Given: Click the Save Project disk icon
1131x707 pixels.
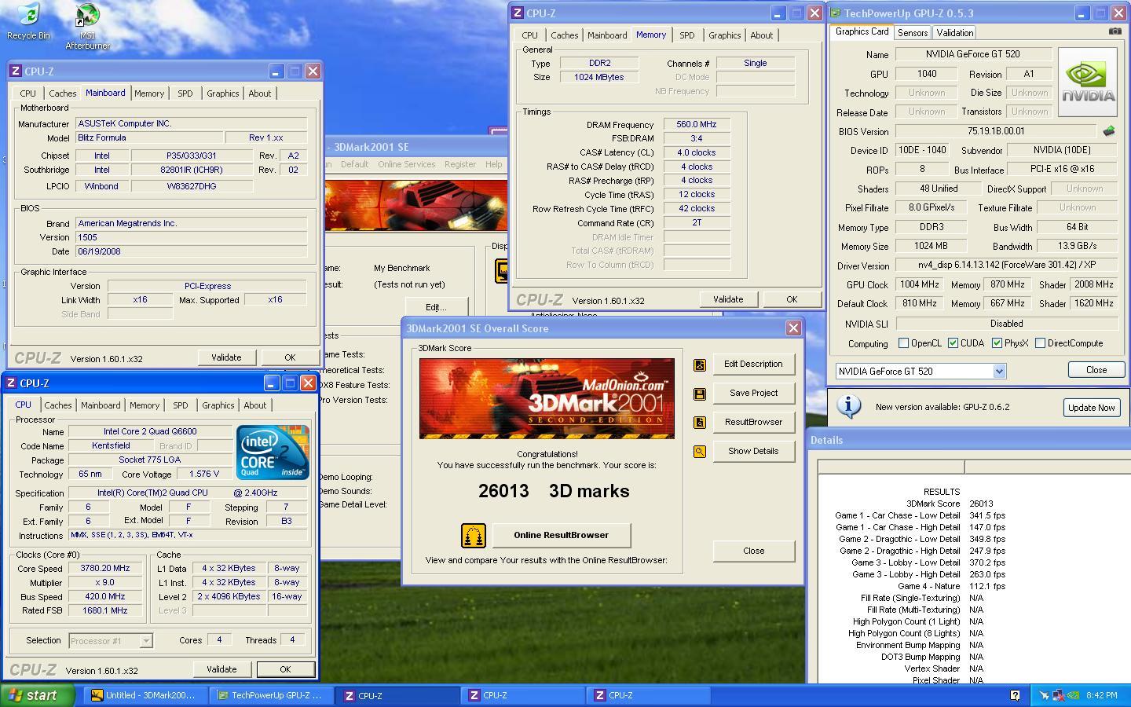Looking at the screenshot, I should tap(700, 394).
